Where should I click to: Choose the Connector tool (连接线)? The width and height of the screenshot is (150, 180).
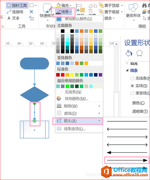click(15, 12)
